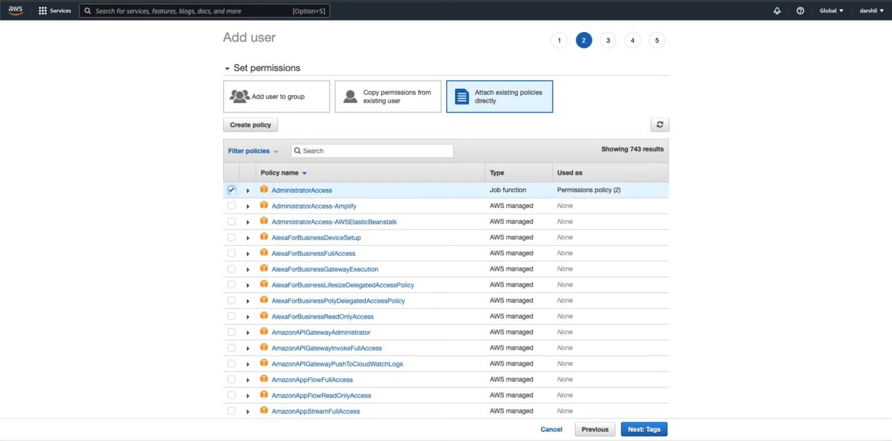Viewport: 892px width, 441px height.
Task: Open the Services grid menu
Action: tap(54, 10)
